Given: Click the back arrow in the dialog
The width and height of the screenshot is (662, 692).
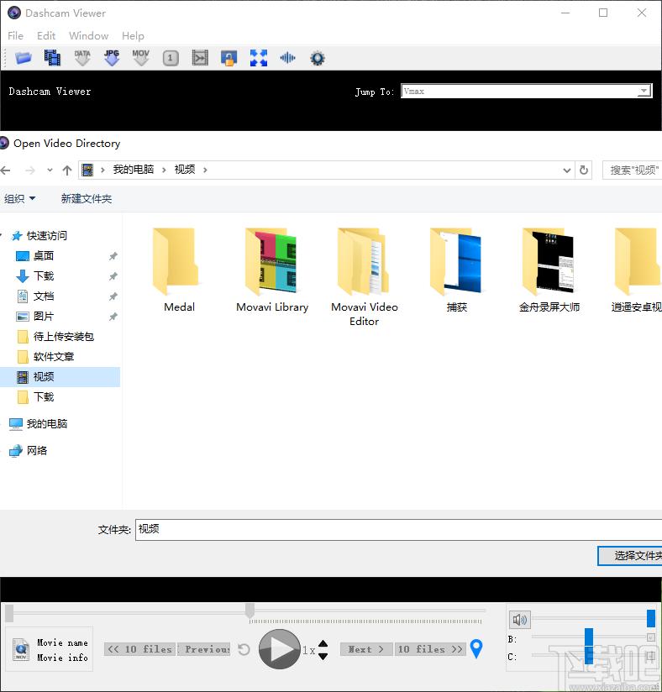Looking at the screenshot, I should [x=6, y=170].
